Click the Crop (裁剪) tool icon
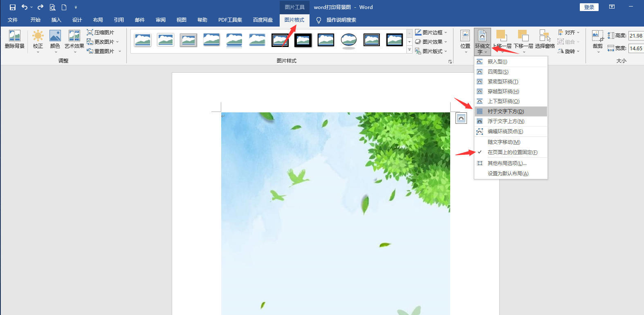 click(x=597, y=36)
